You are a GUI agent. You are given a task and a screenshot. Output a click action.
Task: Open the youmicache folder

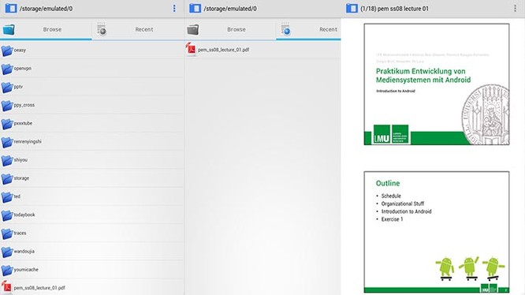[x=92, y=270]
